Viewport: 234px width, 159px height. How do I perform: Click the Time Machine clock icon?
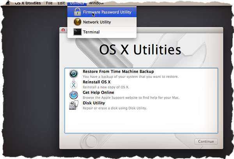point(74,74)
